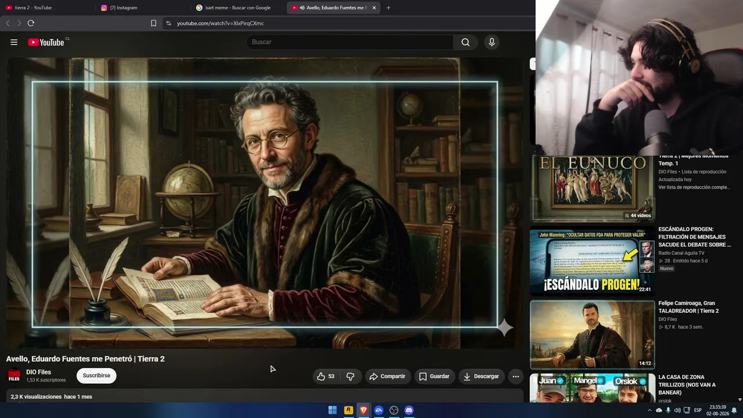
Task: Click the video title 'Avello, Eduardo Fuentes me Penetró'
Action: pos(85,359)
